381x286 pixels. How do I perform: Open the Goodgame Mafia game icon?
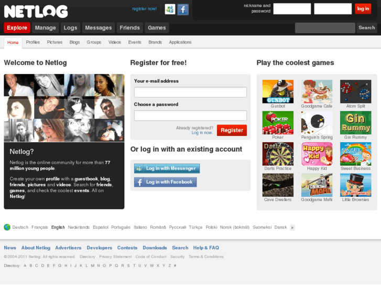pos(317,185)
